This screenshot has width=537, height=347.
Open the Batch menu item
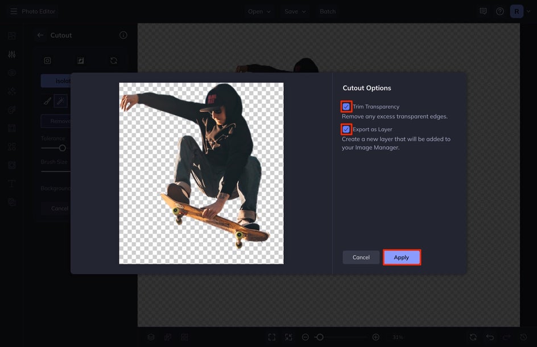pos(328,11)
